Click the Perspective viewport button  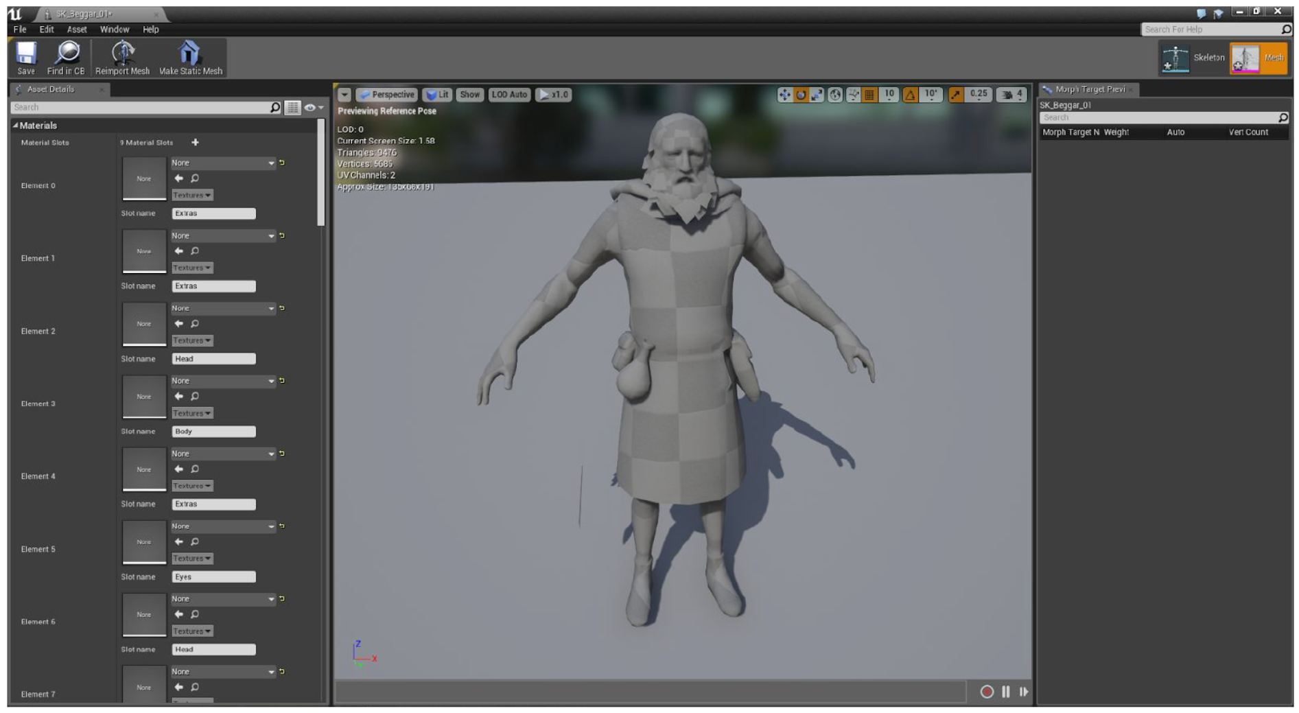[x=387, y=95]
